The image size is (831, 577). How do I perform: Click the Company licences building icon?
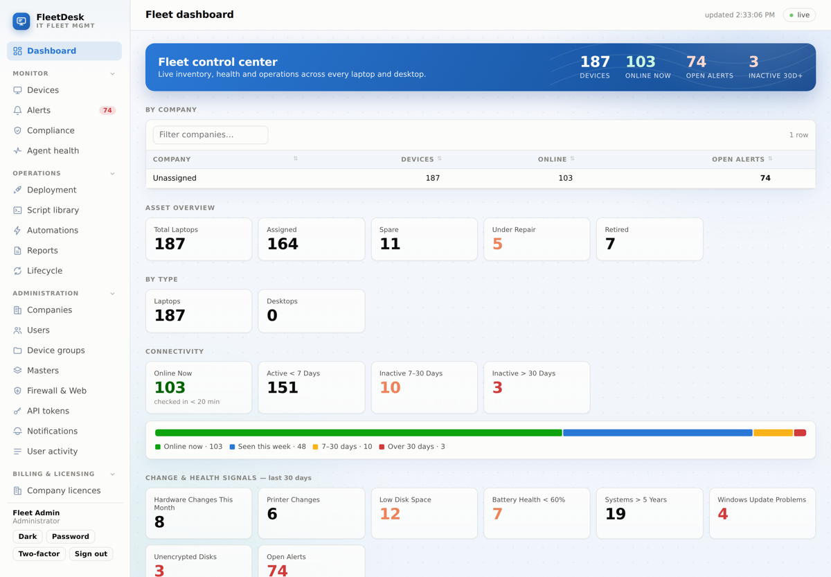[18, 490]
